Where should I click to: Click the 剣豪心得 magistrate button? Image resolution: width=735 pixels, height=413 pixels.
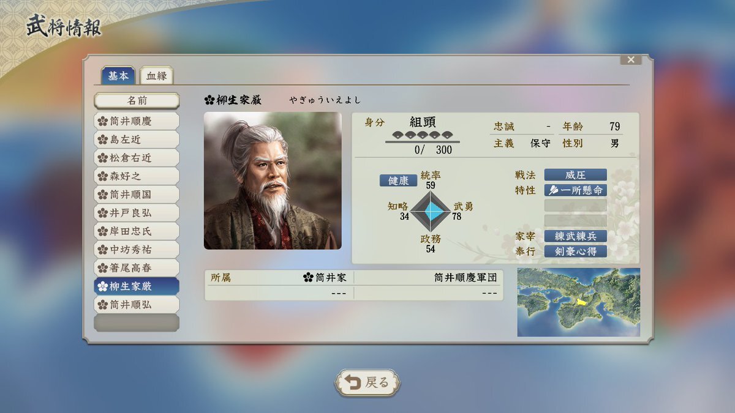(575, 251)
